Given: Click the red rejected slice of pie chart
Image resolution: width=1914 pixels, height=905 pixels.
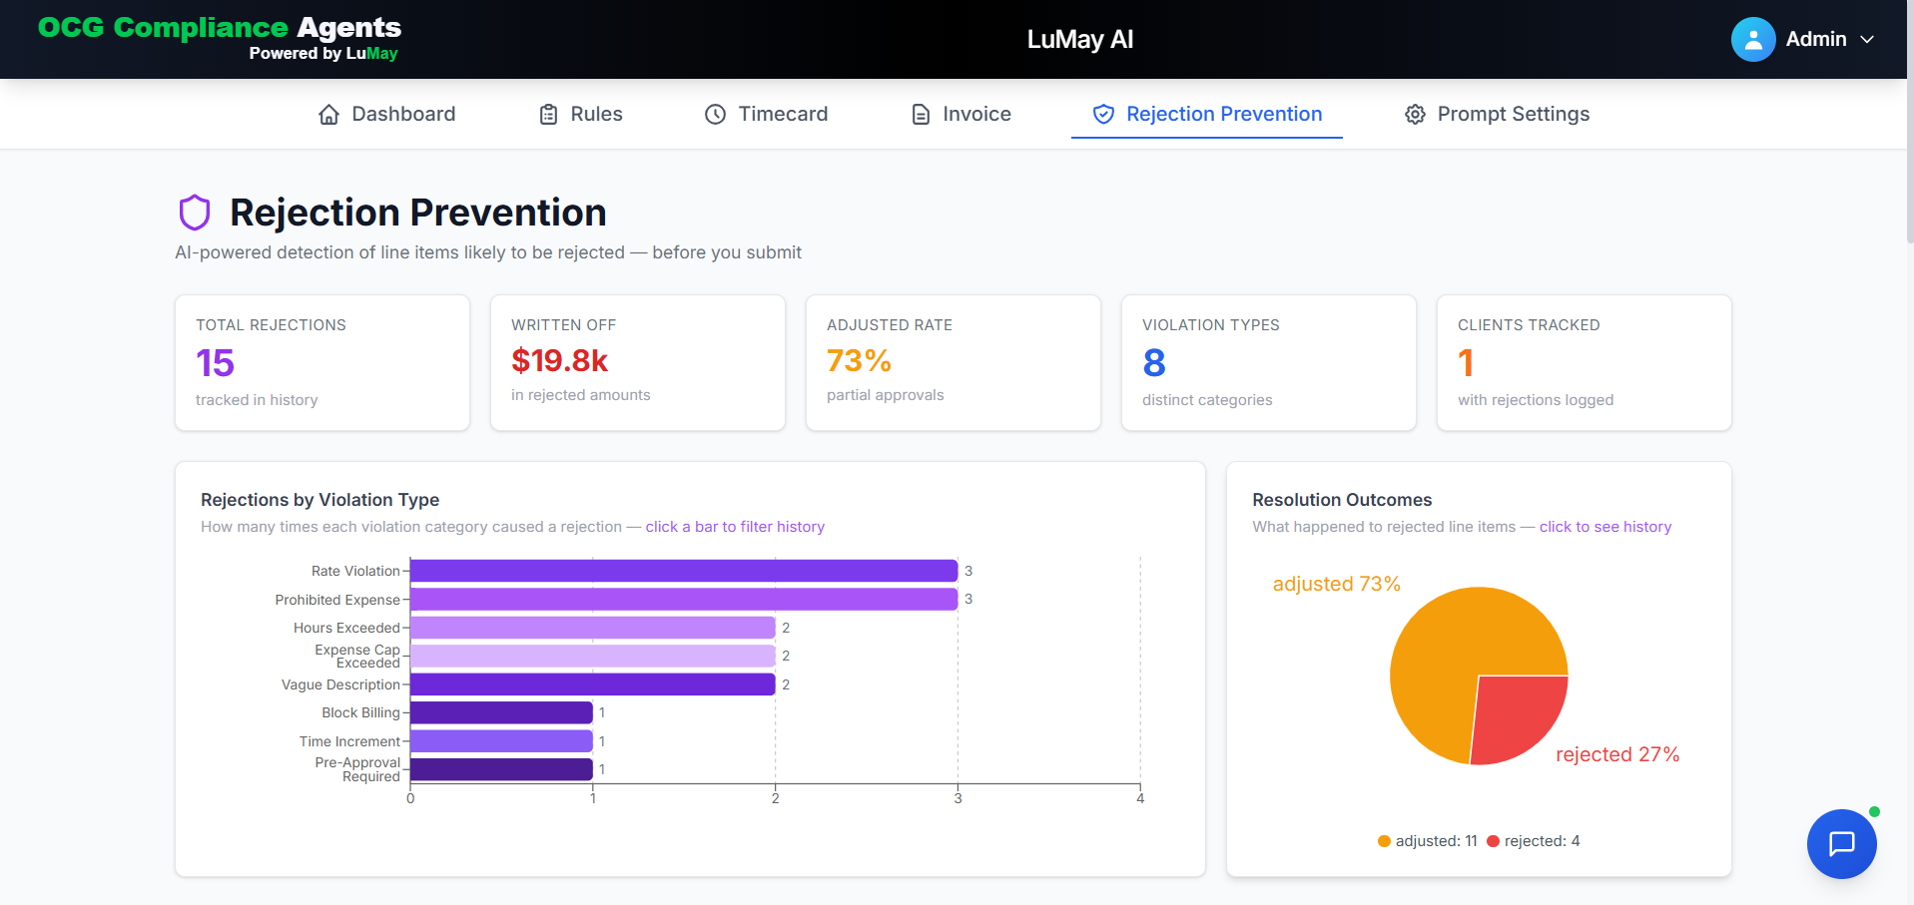Looking at the screenshot, I should (1516, 716).
